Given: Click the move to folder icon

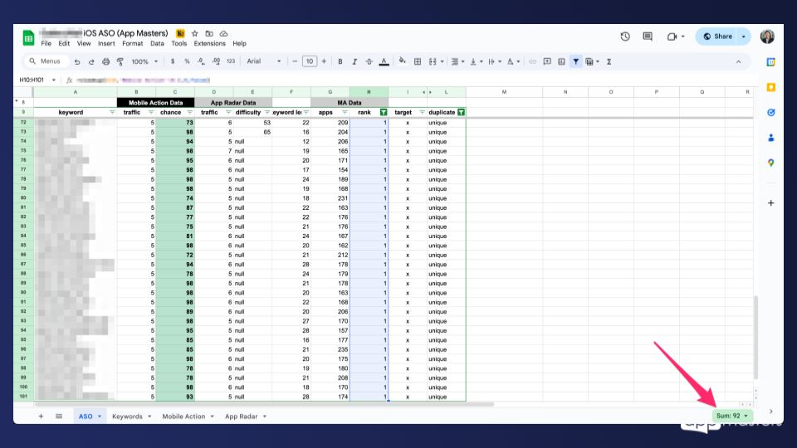Looking at the screenshot, I should 209,33.
